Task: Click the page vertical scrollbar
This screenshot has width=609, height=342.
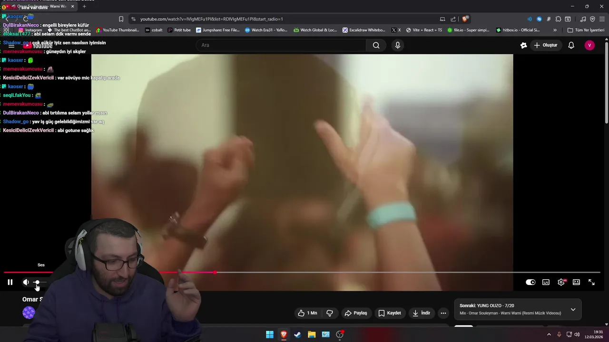Action: click(606, 83)
